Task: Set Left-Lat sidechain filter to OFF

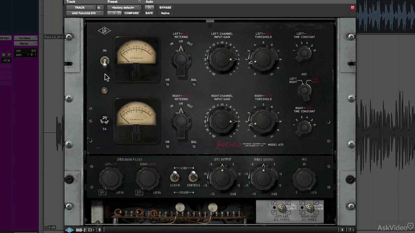Action: [102, 193]
